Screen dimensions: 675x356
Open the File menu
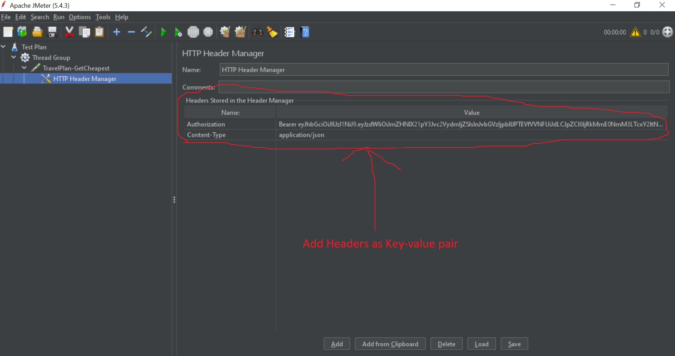(x=6, y=17)
